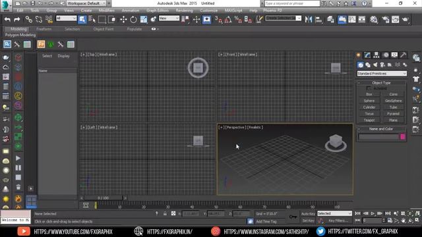Click the Undo arrow in main toolbar

[x=7, y=19]
